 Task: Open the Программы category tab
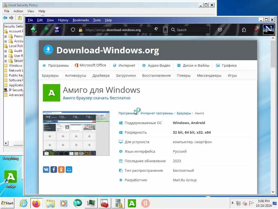tap(55, 65)
